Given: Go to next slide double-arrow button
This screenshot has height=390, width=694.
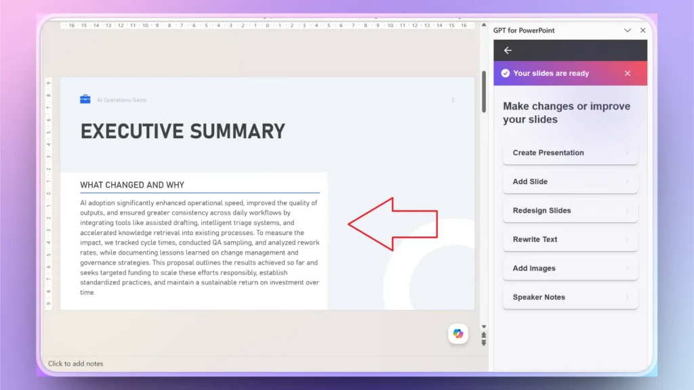Looking at the screenshot, I should [484, 343].
